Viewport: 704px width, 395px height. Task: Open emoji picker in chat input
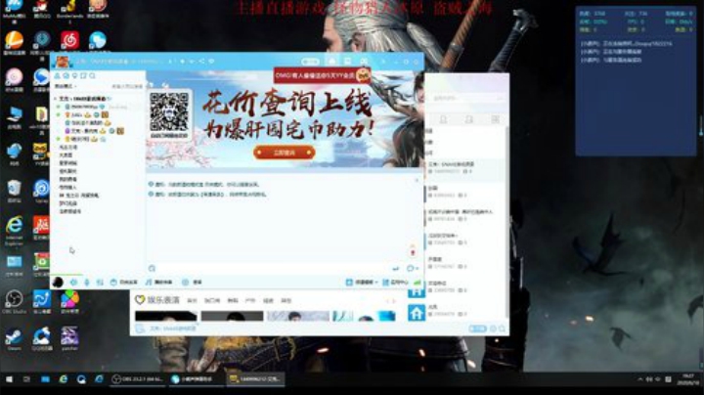[x=152, y=269]
